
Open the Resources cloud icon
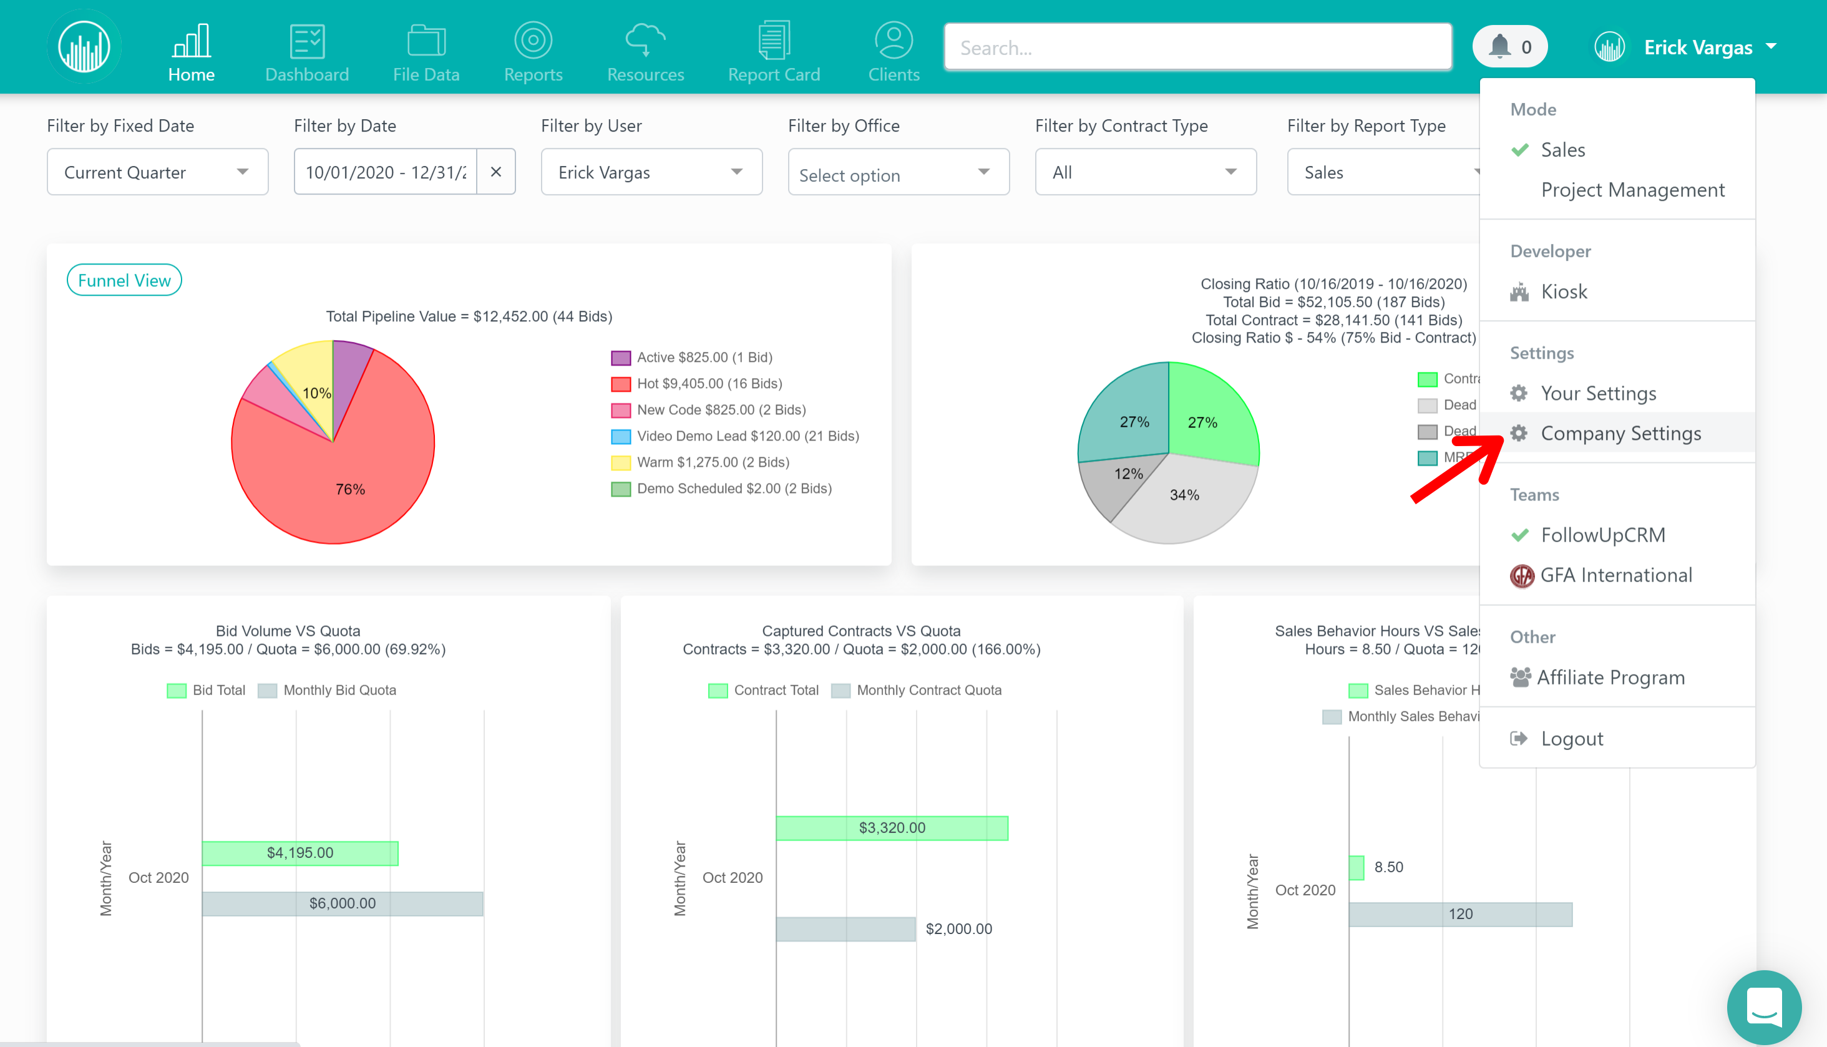pos(645,41)
